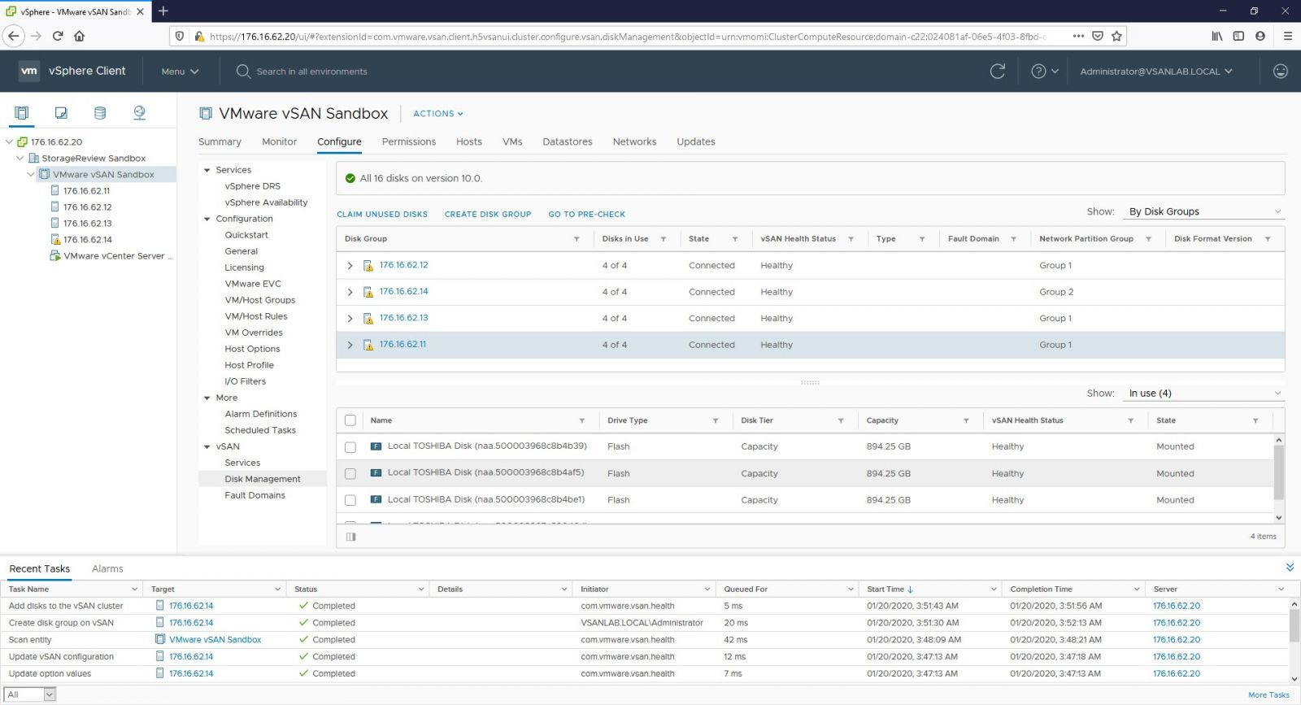Open the Storage inventory view icon

pyautogui.click(x=100, y=113)
